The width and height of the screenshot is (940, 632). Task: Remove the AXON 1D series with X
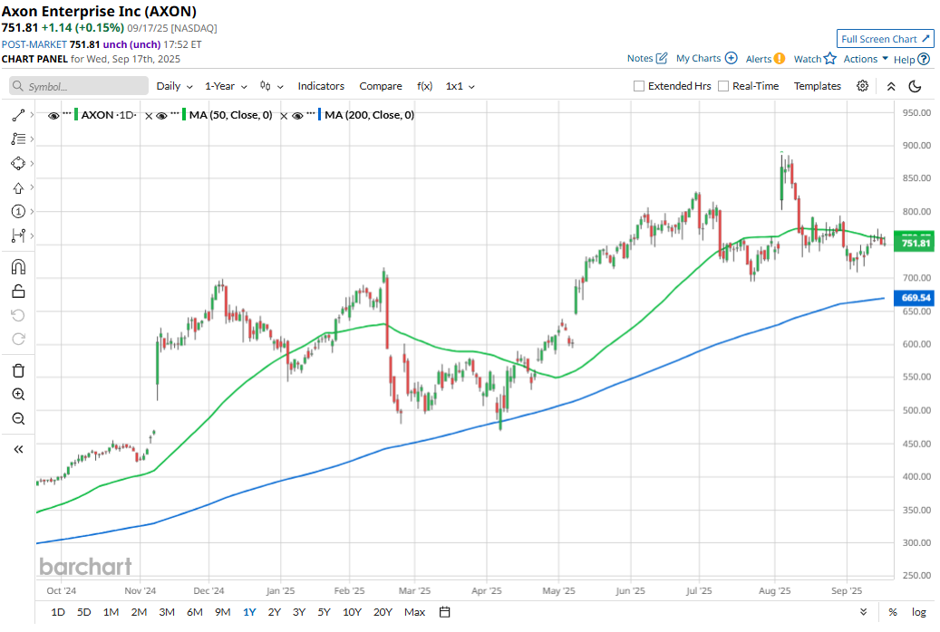(x=149, y=116)
